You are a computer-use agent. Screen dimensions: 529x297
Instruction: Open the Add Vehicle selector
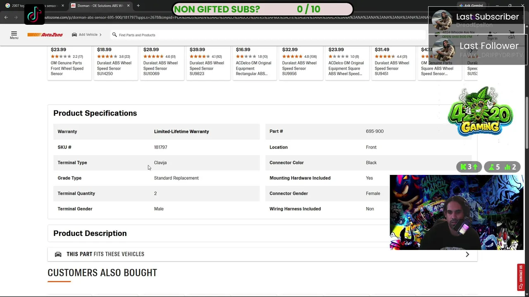click(x=87, y=35)
